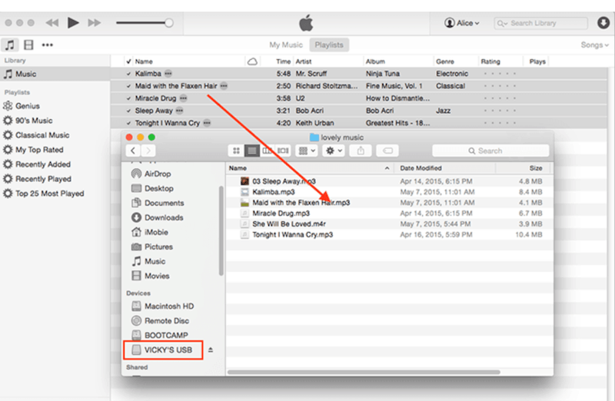Open the Alice account dropdown
This screenshot has height=401, width=615.
point(462,23)
